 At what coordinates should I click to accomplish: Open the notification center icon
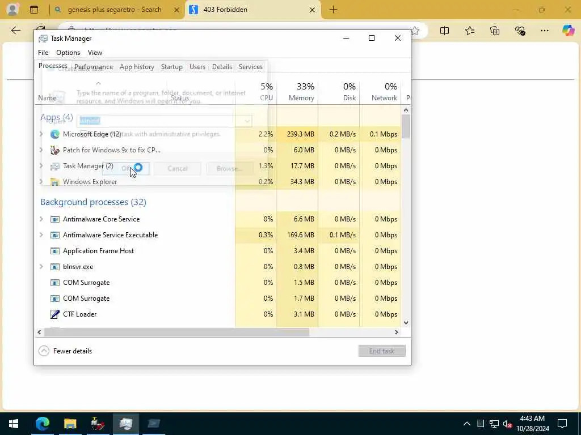[562, 424]
